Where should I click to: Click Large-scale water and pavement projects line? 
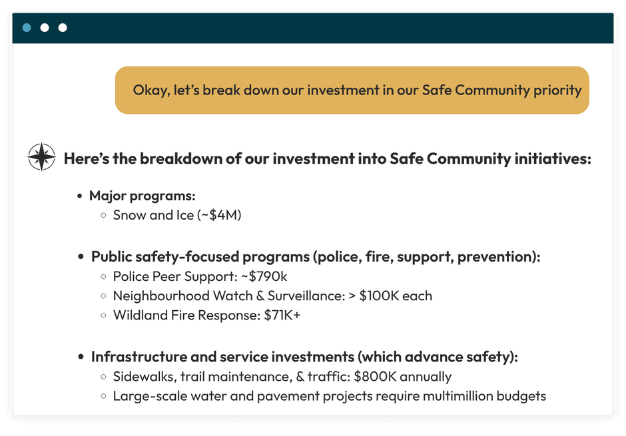click(329, 396)
